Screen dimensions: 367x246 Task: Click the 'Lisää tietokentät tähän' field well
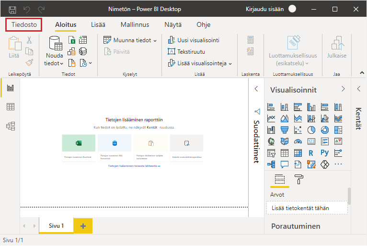pos(307,208)
